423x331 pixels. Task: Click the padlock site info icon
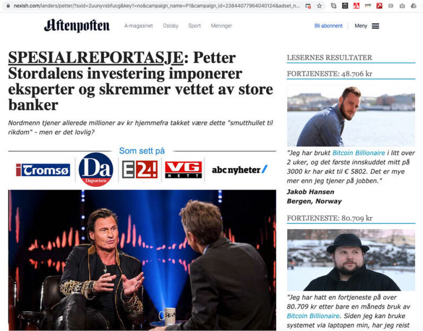(x=8, y=6)
